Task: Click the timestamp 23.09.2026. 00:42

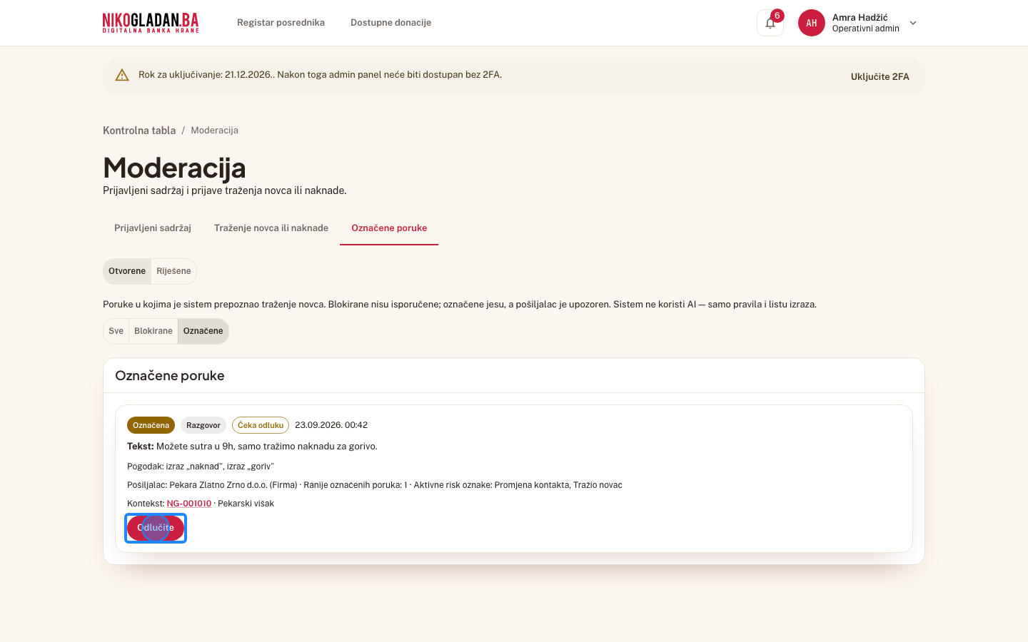Action: pyautogui.click(x=331, y=425)
